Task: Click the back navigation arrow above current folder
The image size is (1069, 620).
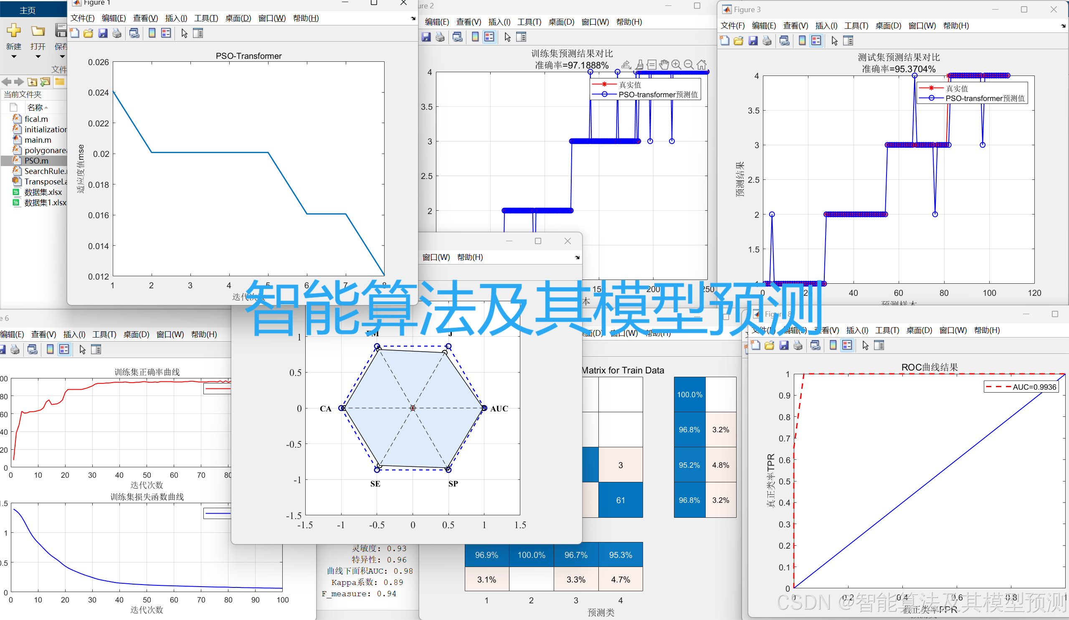Action: 6,82
